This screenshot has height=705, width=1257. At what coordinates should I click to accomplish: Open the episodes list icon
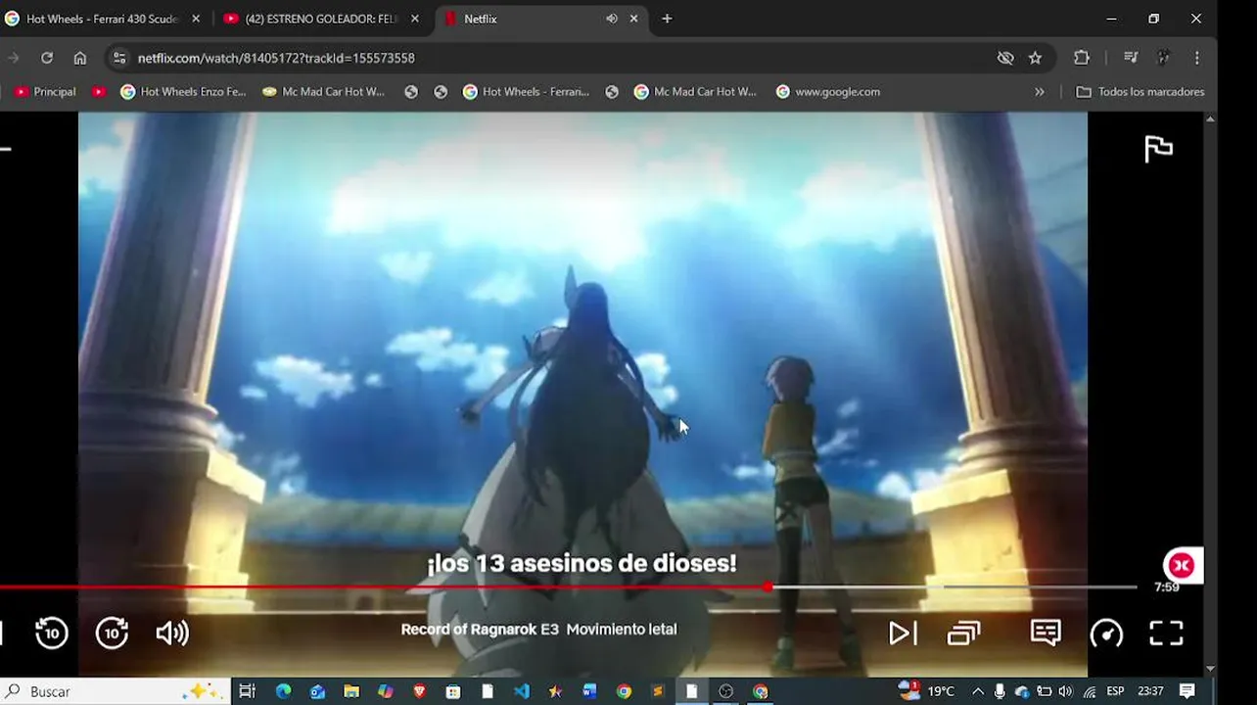pyautogui.click(x=964, y=634)
